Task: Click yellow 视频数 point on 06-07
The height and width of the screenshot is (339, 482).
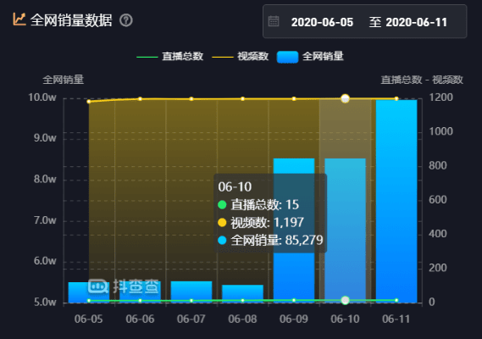Action: 191,99
